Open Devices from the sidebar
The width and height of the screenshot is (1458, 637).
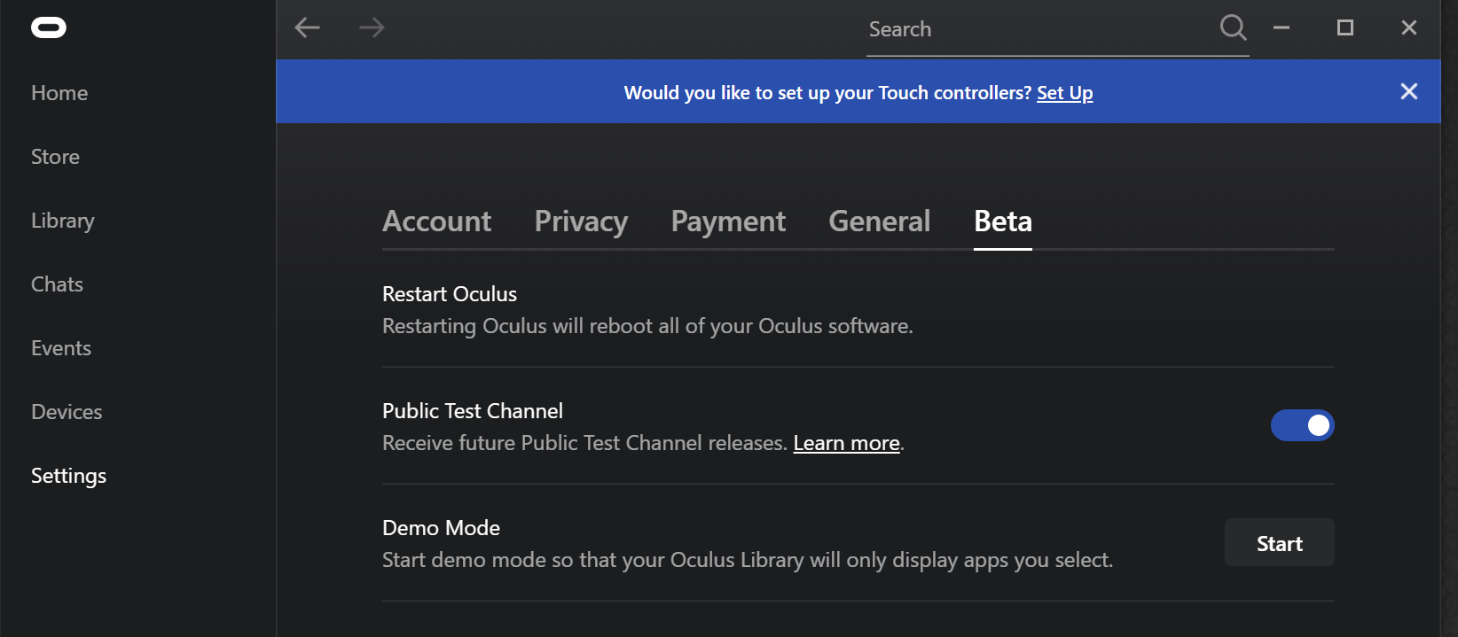click(x=67, y=412)
